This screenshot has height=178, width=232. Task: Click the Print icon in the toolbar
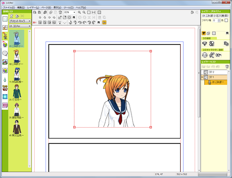tap(35, 12)
